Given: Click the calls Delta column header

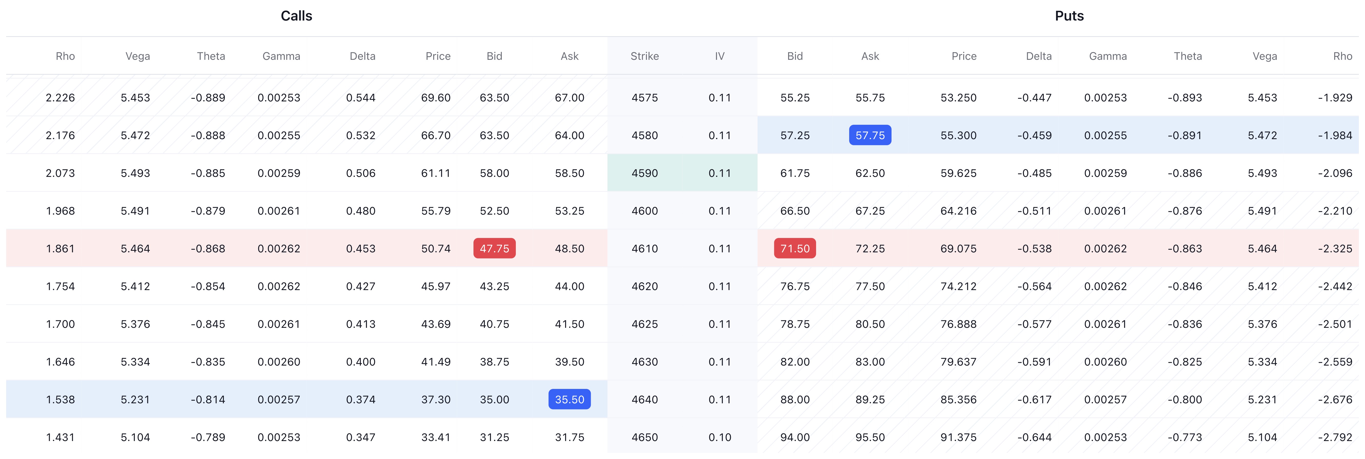Looking at the screenshot, I should tap(362, 56).
